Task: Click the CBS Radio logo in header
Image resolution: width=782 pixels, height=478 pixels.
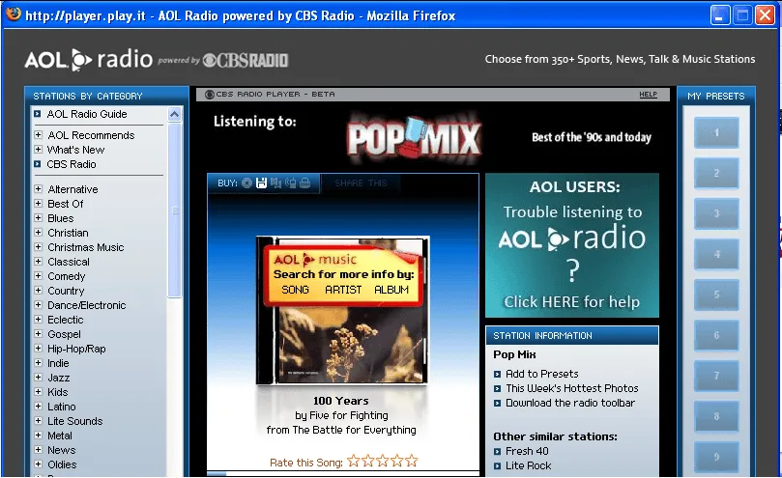Action: coord(245,60)
